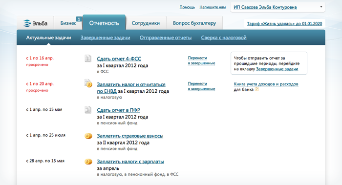Screen dimensions: 342x185
Task: Select the Актуальные задачи subtab
Action: pyautogui.click(x=49, y=38)
